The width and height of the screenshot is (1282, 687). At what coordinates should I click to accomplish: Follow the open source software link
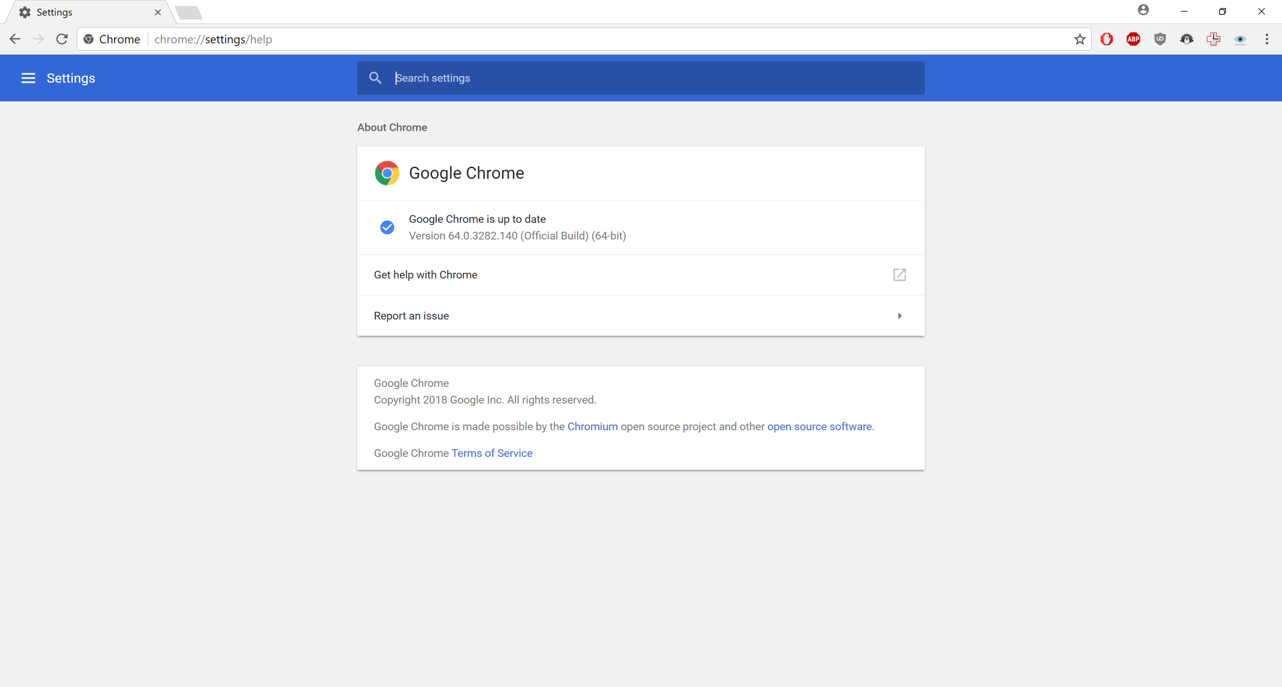(x=819, y=426)
